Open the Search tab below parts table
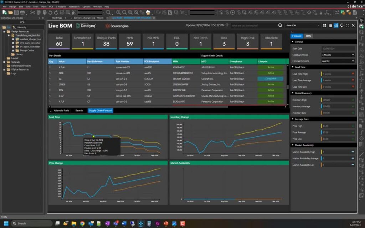This screenshot has height=228, width=365. (x=79, y=110)
